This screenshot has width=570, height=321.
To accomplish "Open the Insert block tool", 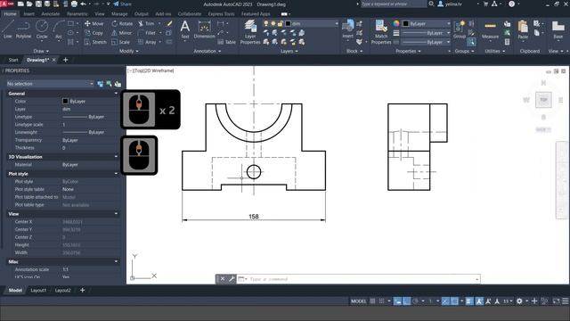I will pos(348,29).
